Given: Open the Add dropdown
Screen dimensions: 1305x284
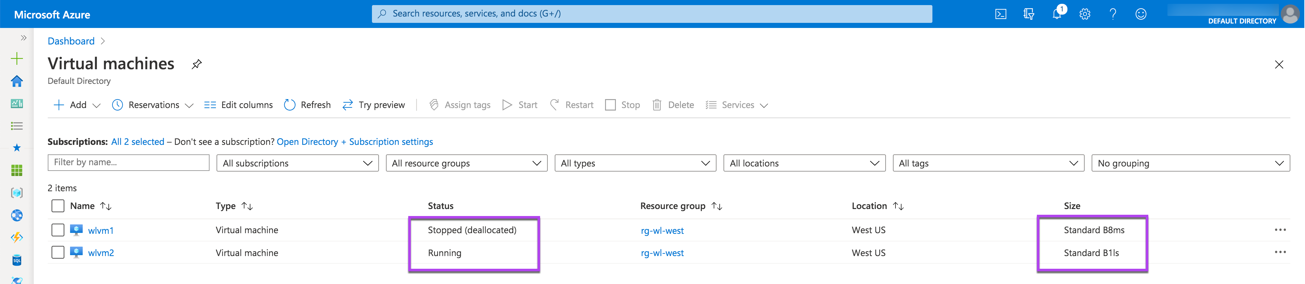Looking at the screenshot, I should pos(77,105).
